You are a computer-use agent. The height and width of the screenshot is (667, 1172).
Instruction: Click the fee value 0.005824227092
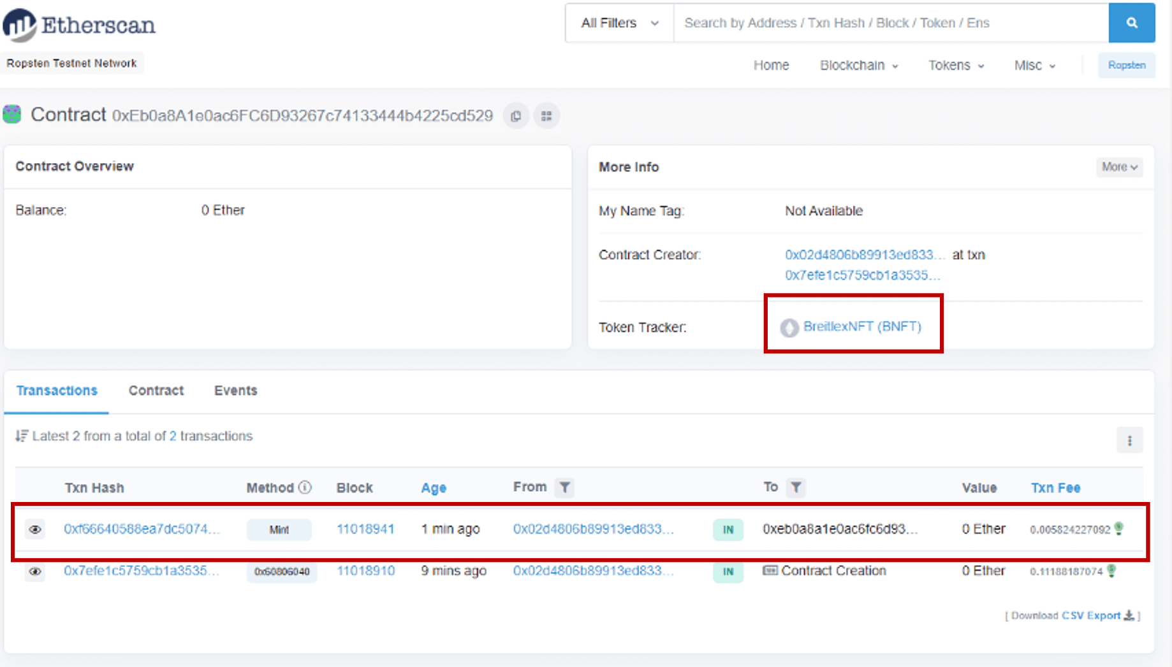point(1070,529)
